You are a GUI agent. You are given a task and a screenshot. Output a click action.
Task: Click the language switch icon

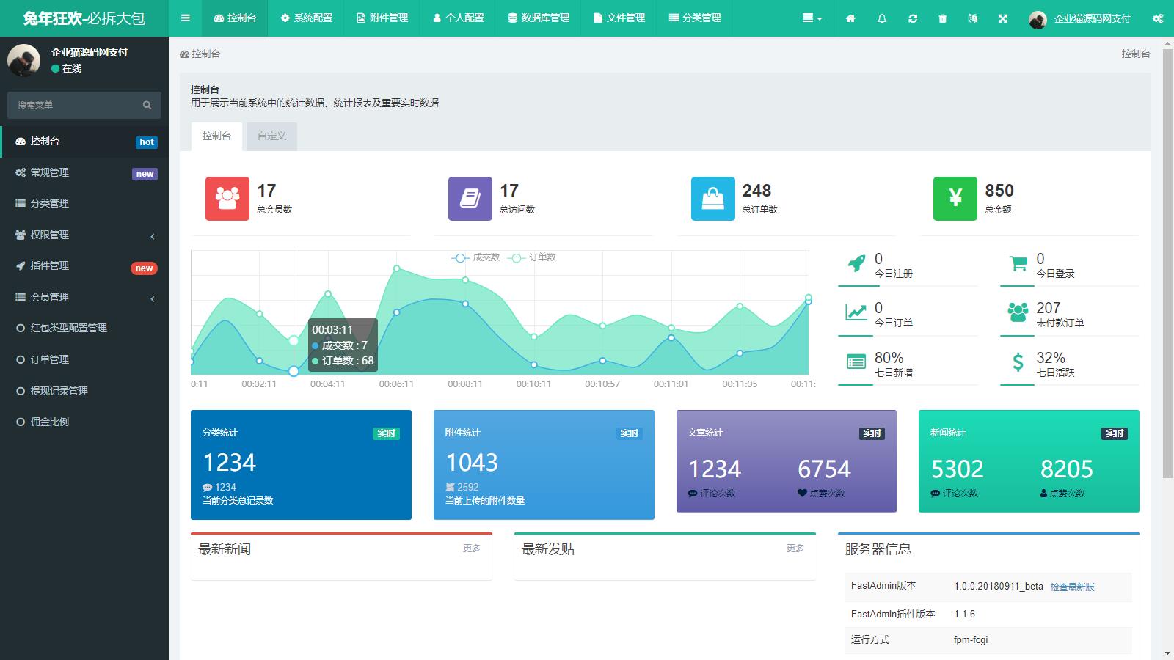click(x=972, y=18)
